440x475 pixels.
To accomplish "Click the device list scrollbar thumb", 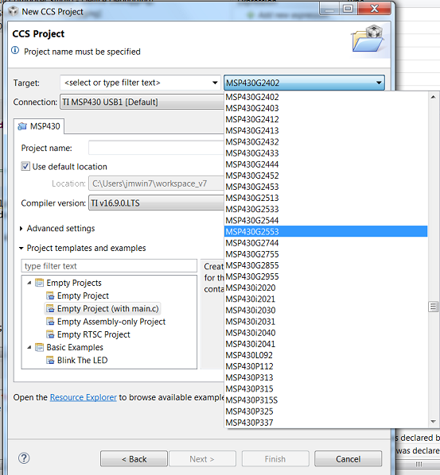I will click(433, 307).
